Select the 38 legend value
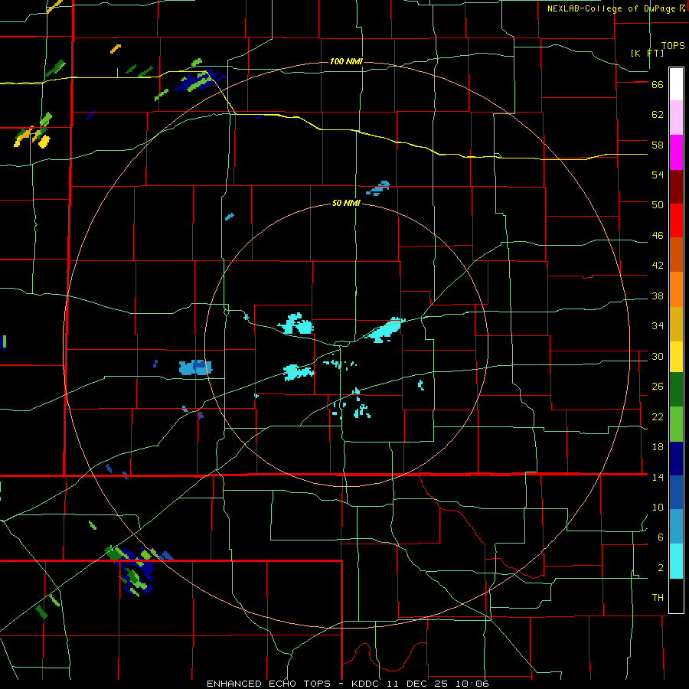This screenshot has height=689, width=689. click(x=658, y=296)
